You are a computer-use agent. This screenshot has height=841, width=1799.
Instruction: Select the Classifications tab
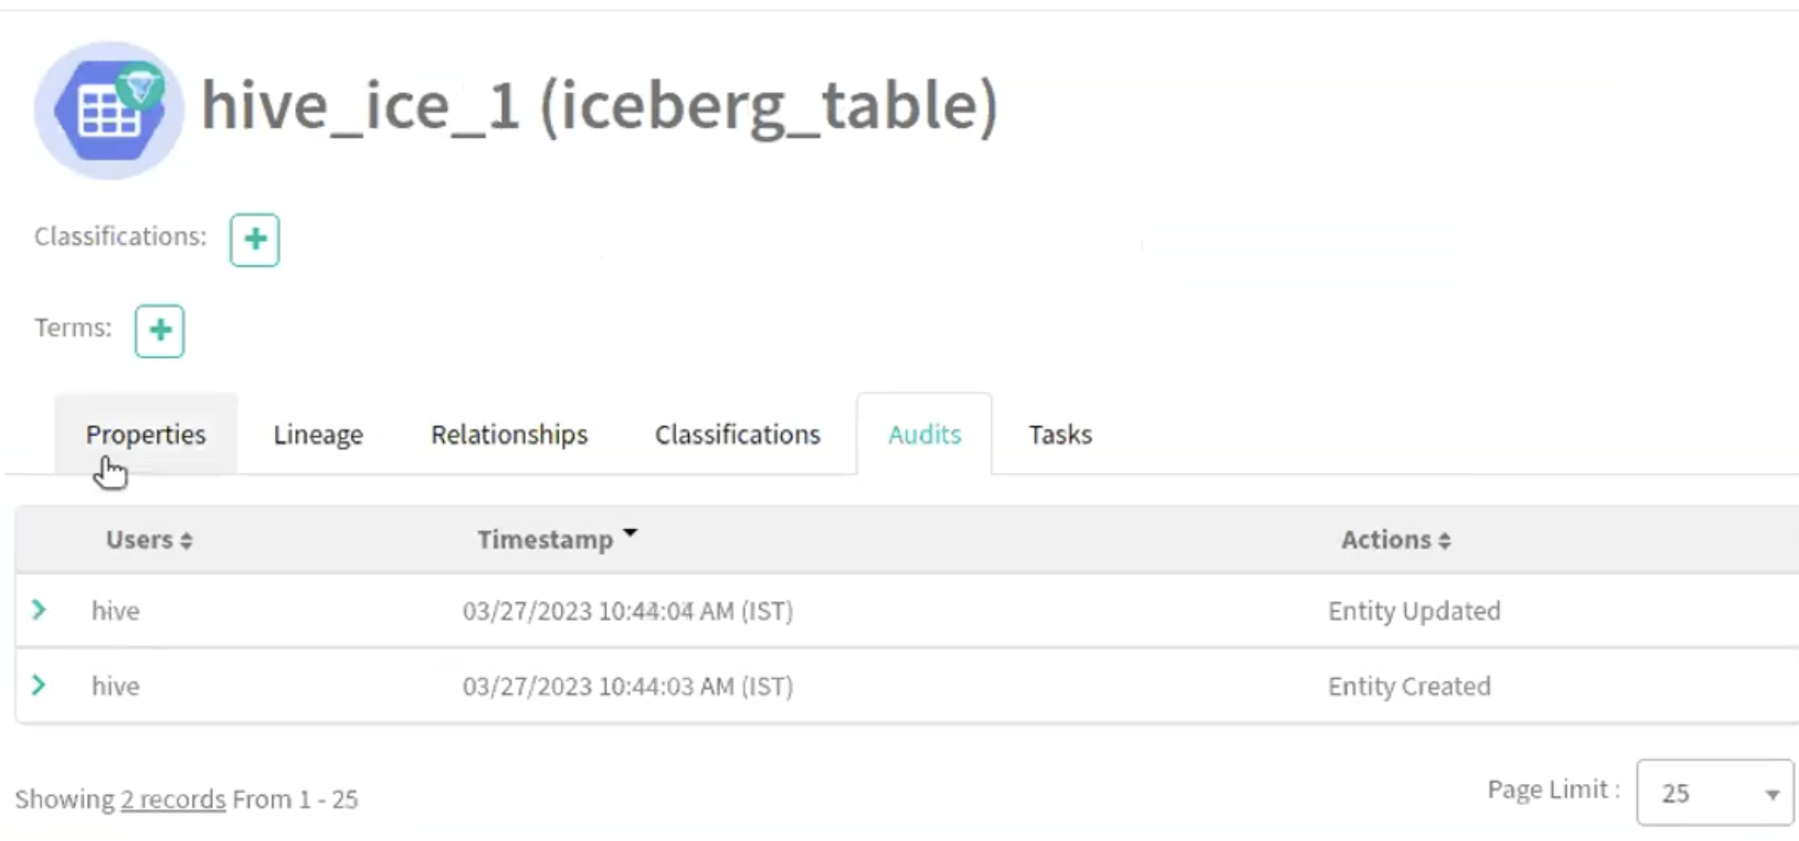[x=737, y=435]
